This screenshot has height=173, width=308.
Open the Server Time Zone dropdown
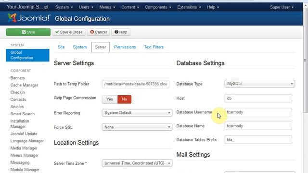click(137, 163)
